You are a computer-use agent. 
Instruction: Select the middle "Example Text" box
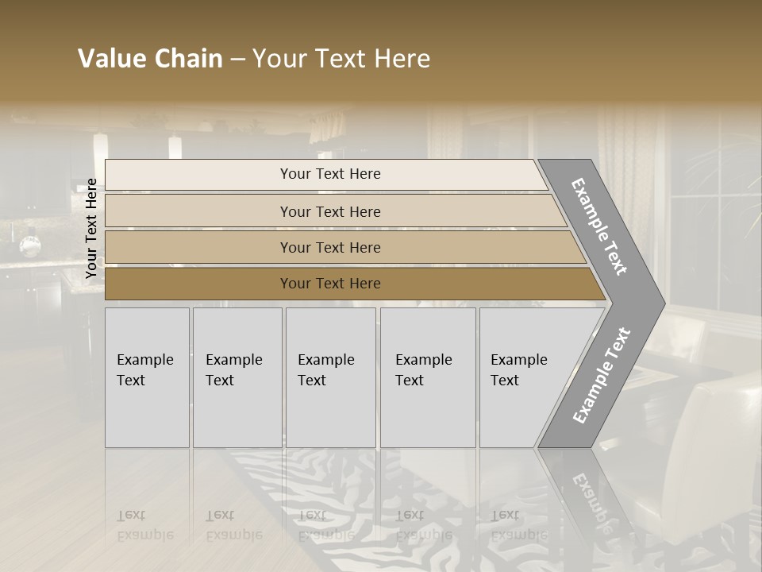click(x=330, y=377)
